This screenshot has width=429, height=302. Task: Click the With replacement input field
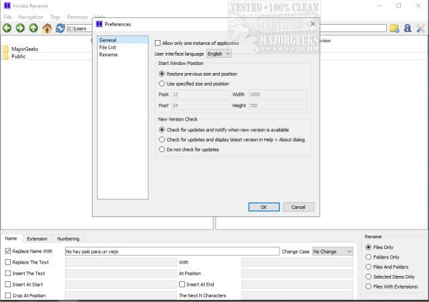tap(297, 262)
